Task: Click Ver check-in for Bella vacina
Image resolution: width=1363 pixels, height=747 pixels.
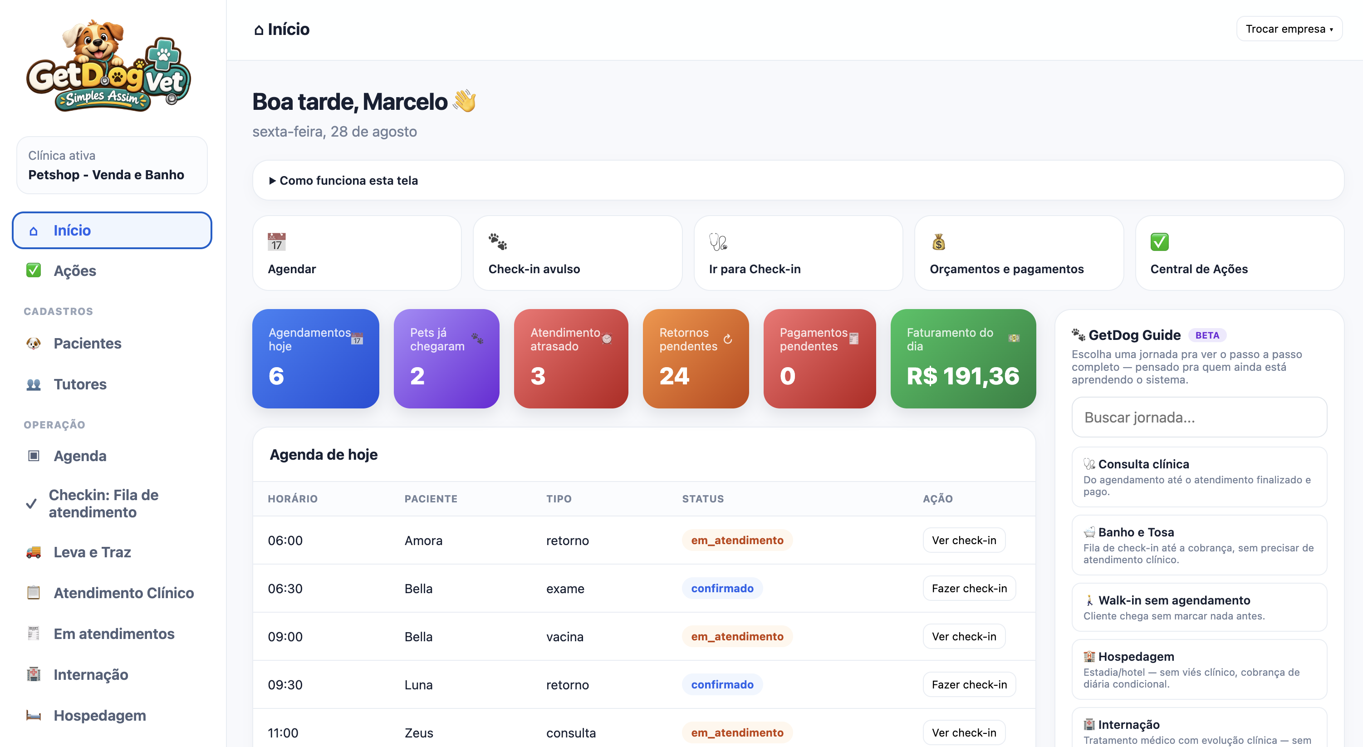Action: (964, 637)
